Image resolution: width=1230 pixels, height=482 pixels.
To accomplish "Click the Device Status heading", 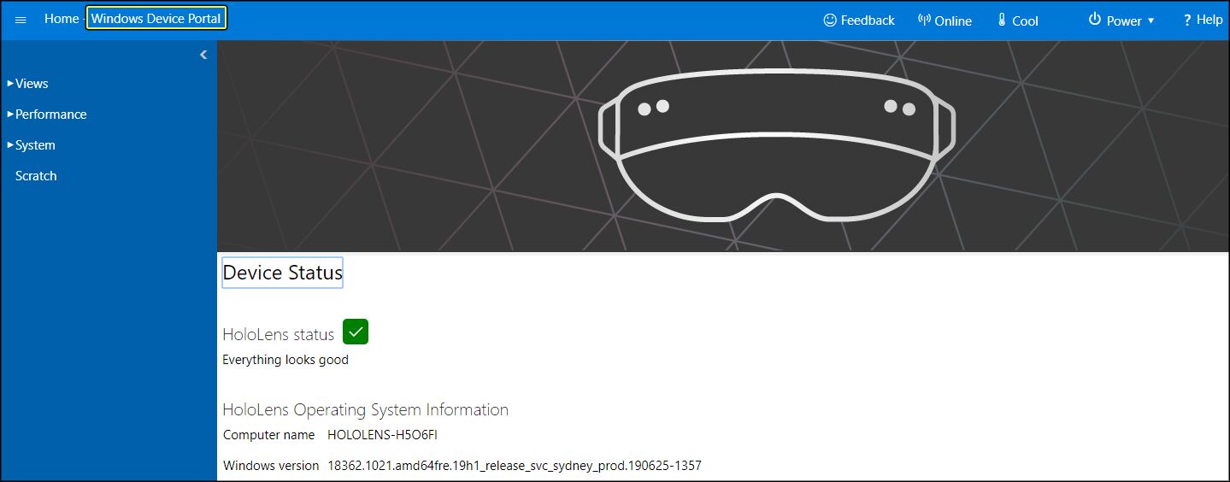I will (282, 273).
